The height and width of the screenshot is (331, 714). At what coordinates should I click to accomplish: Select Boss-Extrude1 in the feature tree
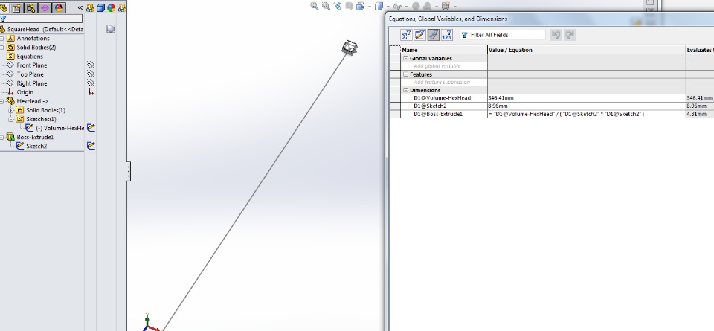35,137
